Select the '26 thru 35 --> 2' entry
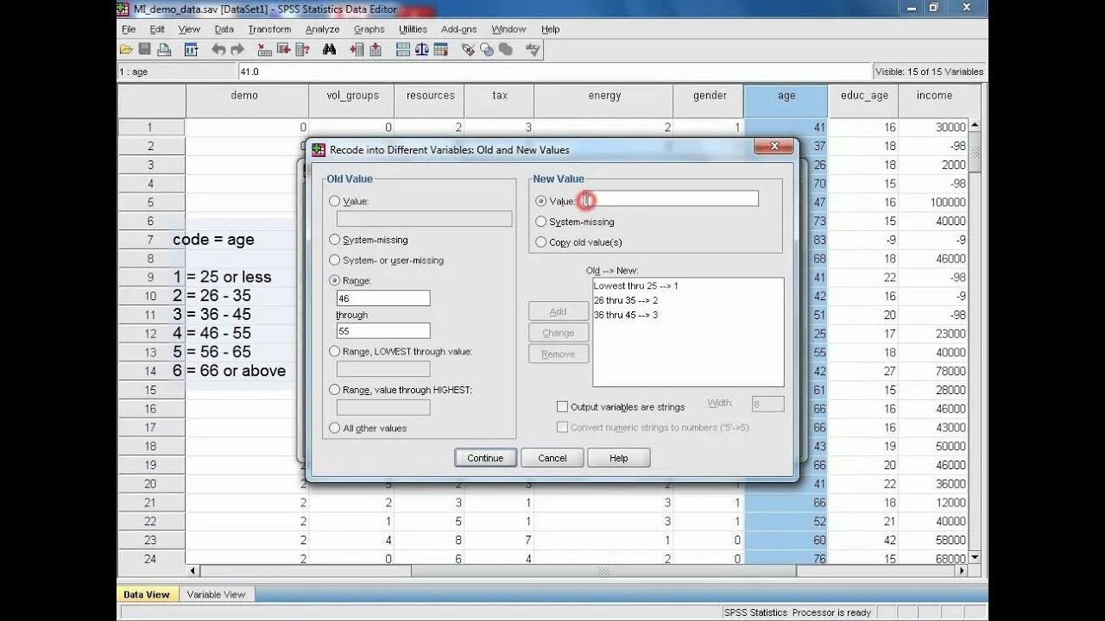This screenshot has width=1105, height=621. [627, 300]
